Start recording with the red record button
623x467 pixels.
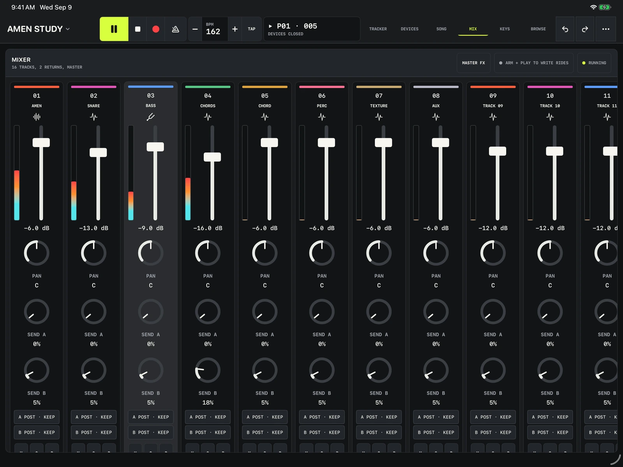click(x=156, y=29)
